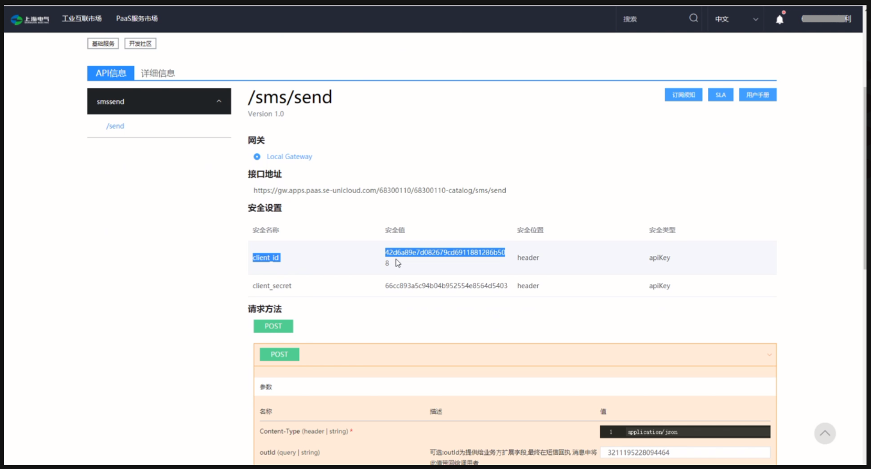Switch to the 详细信息 tab
The width and height of the screenshot is (871, 469).
tap(157, 73)
